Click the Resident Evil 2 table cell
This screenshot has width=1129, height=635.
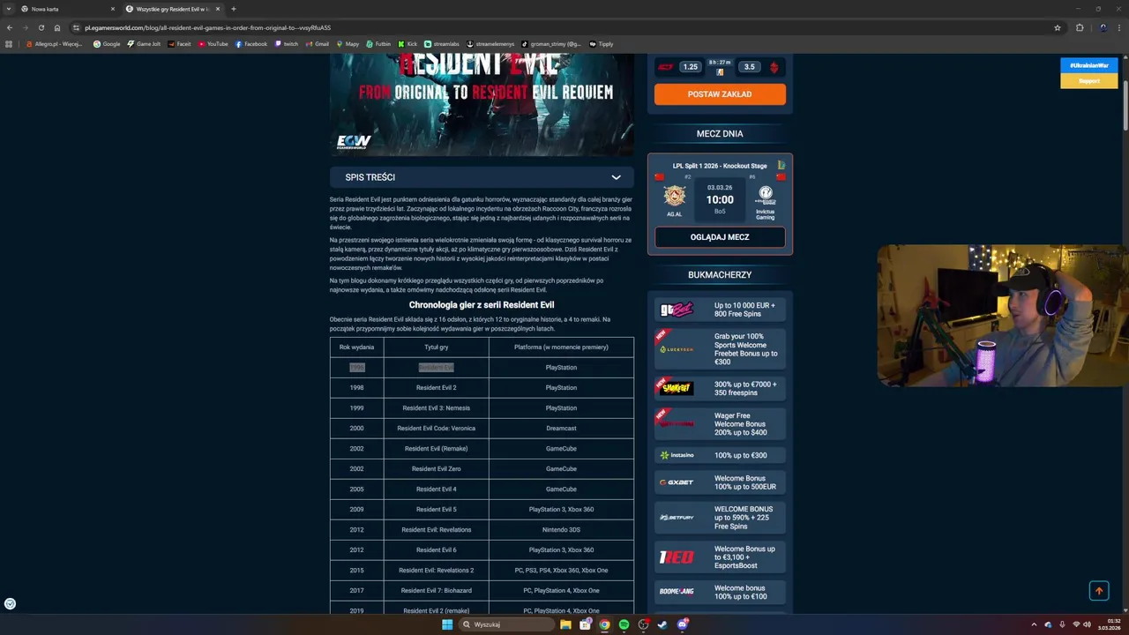[436, 388]
